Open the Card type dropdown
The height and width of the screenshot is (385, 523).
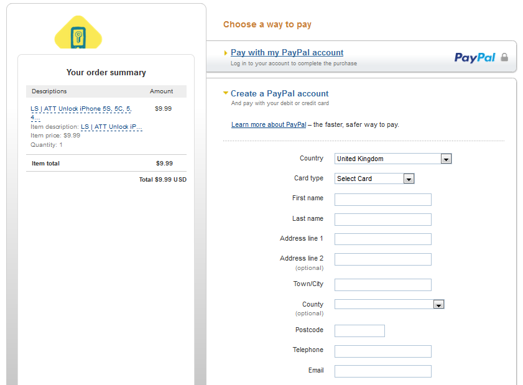(x=374, y=179)
